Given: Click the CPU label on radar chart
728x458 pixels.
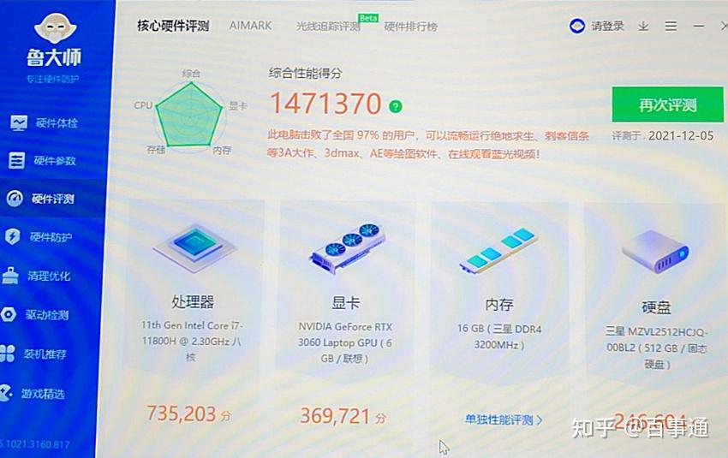Looking at the screenshot, I should (x=143, y=105).
